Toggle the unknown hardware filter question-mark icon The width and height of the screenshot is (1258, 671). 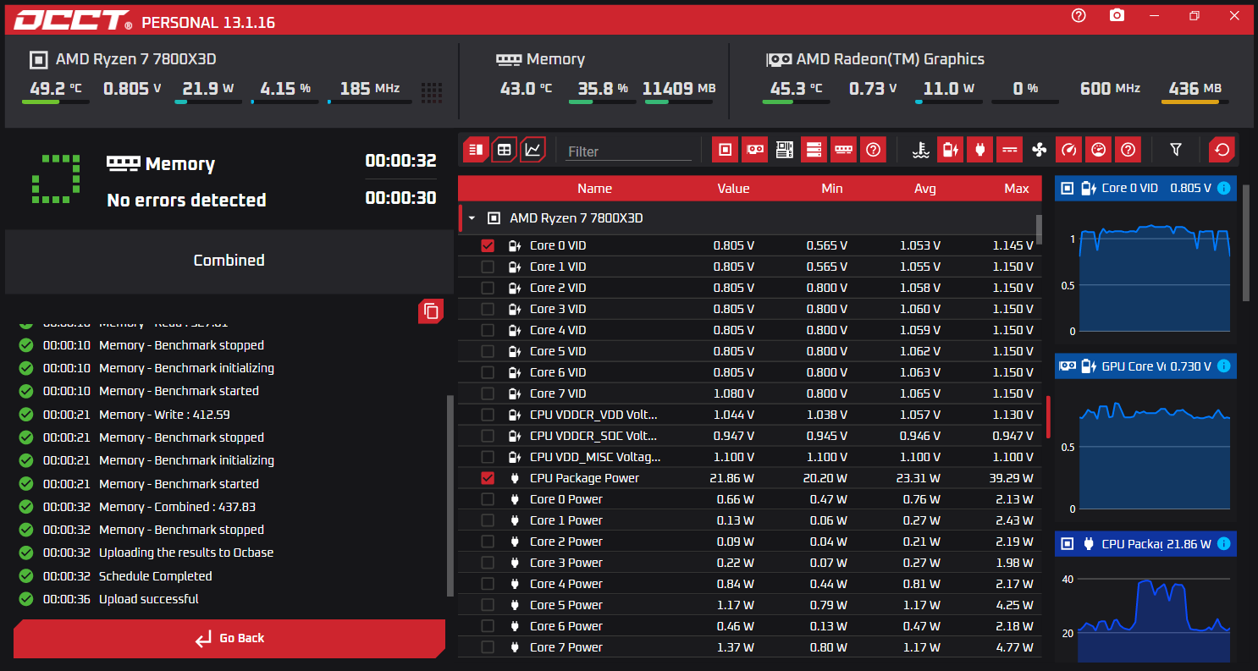tap(873, 150)
